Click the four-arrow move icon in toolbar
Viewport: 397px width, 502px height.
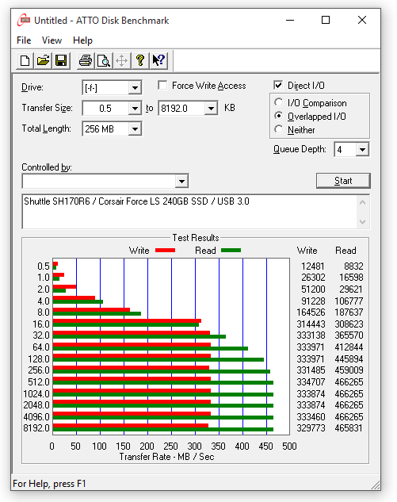coord(121,60)
